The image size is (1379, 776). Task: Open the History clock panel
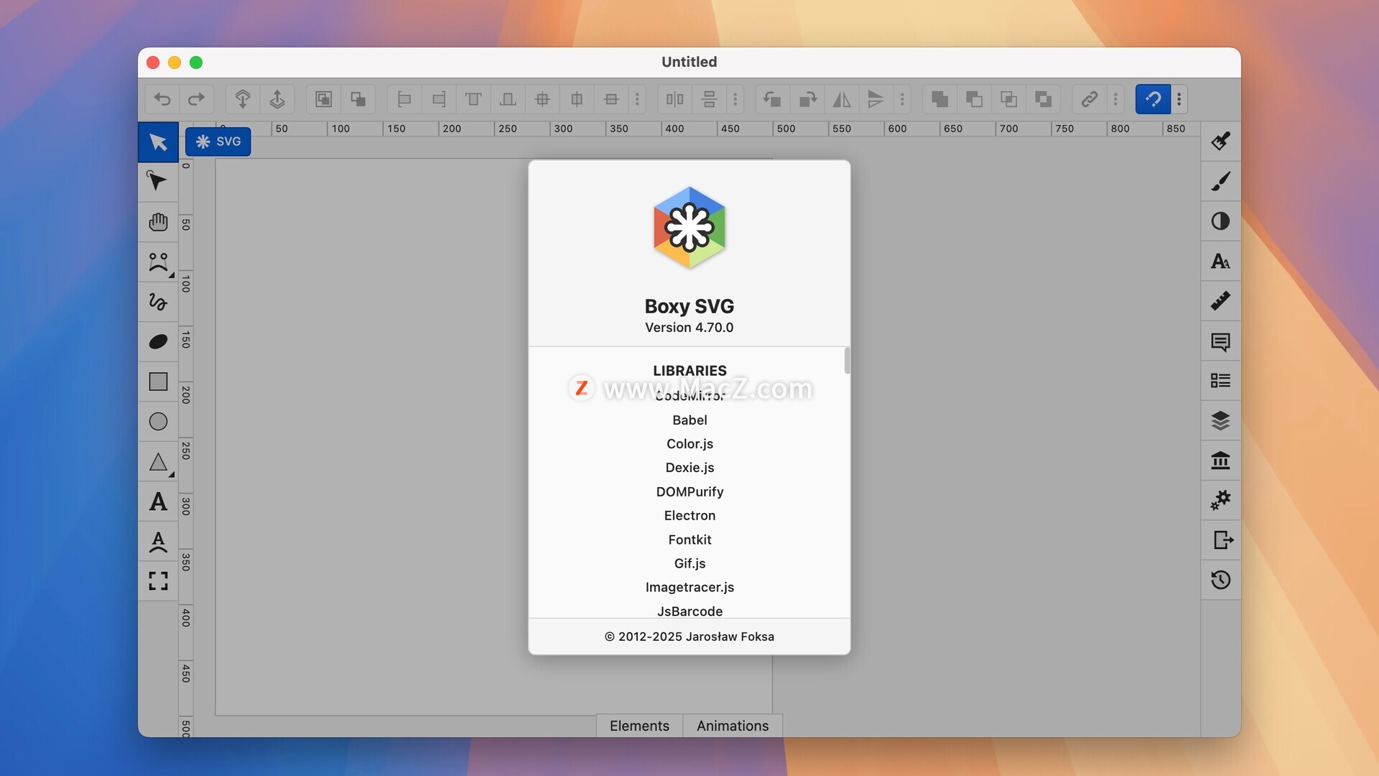pyautogui.click(x=1220, y=580)
